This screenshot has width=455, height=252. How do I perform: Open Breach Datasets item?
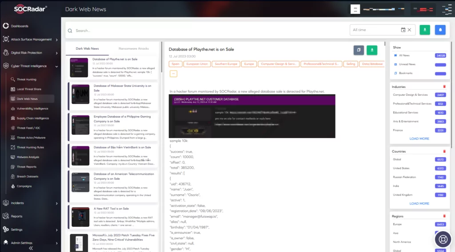27,177
